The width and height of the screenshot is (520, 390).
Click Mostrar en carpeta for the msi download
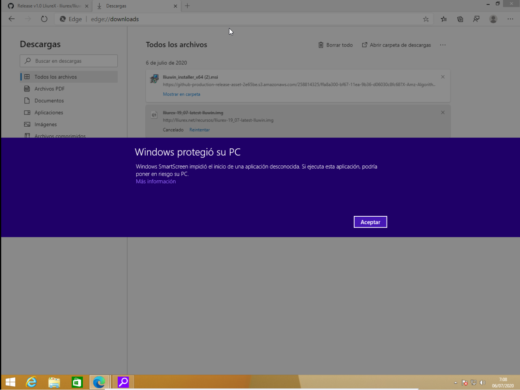tap(182, 94)
